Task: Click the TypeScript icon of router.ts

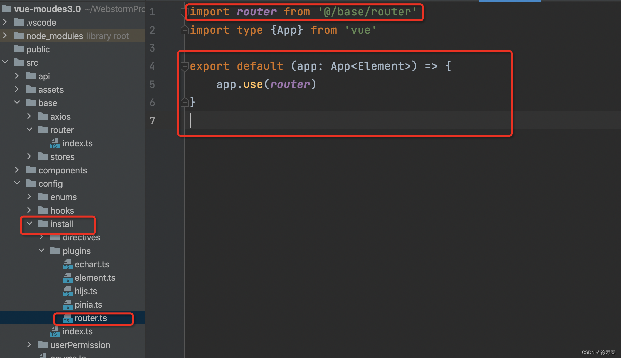Action: (67, 318)
